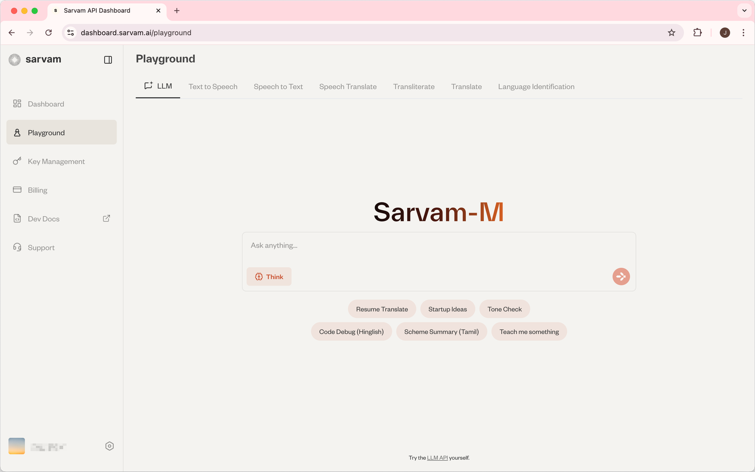Open the Language Identification tab

point(536,86)
